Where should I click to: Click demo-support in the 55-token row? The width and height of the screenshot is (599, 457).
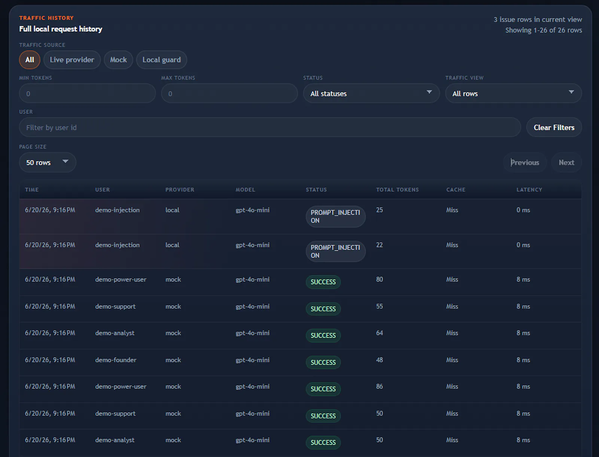[x=115, y=307]
